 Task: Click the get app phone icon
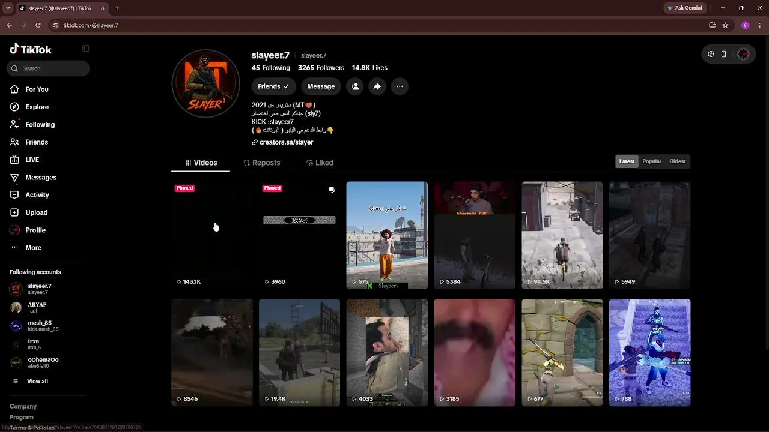point(724,54)
